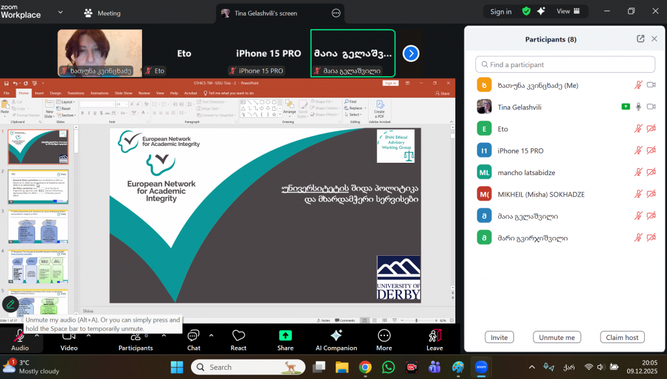Viewport: 667px width, 379px height.
Task: Click the green Share screen icon
Action: (x=285, y=335)
